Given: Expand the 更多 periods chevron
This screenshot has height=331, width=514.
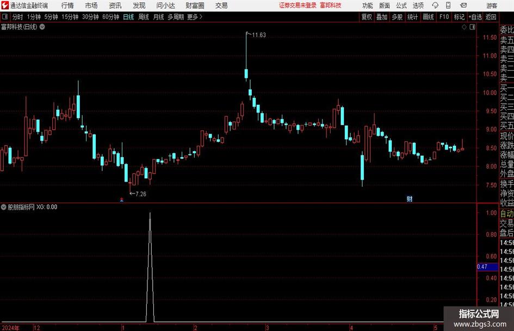Looking at the screenshot, I should click(x=201, y=17).
